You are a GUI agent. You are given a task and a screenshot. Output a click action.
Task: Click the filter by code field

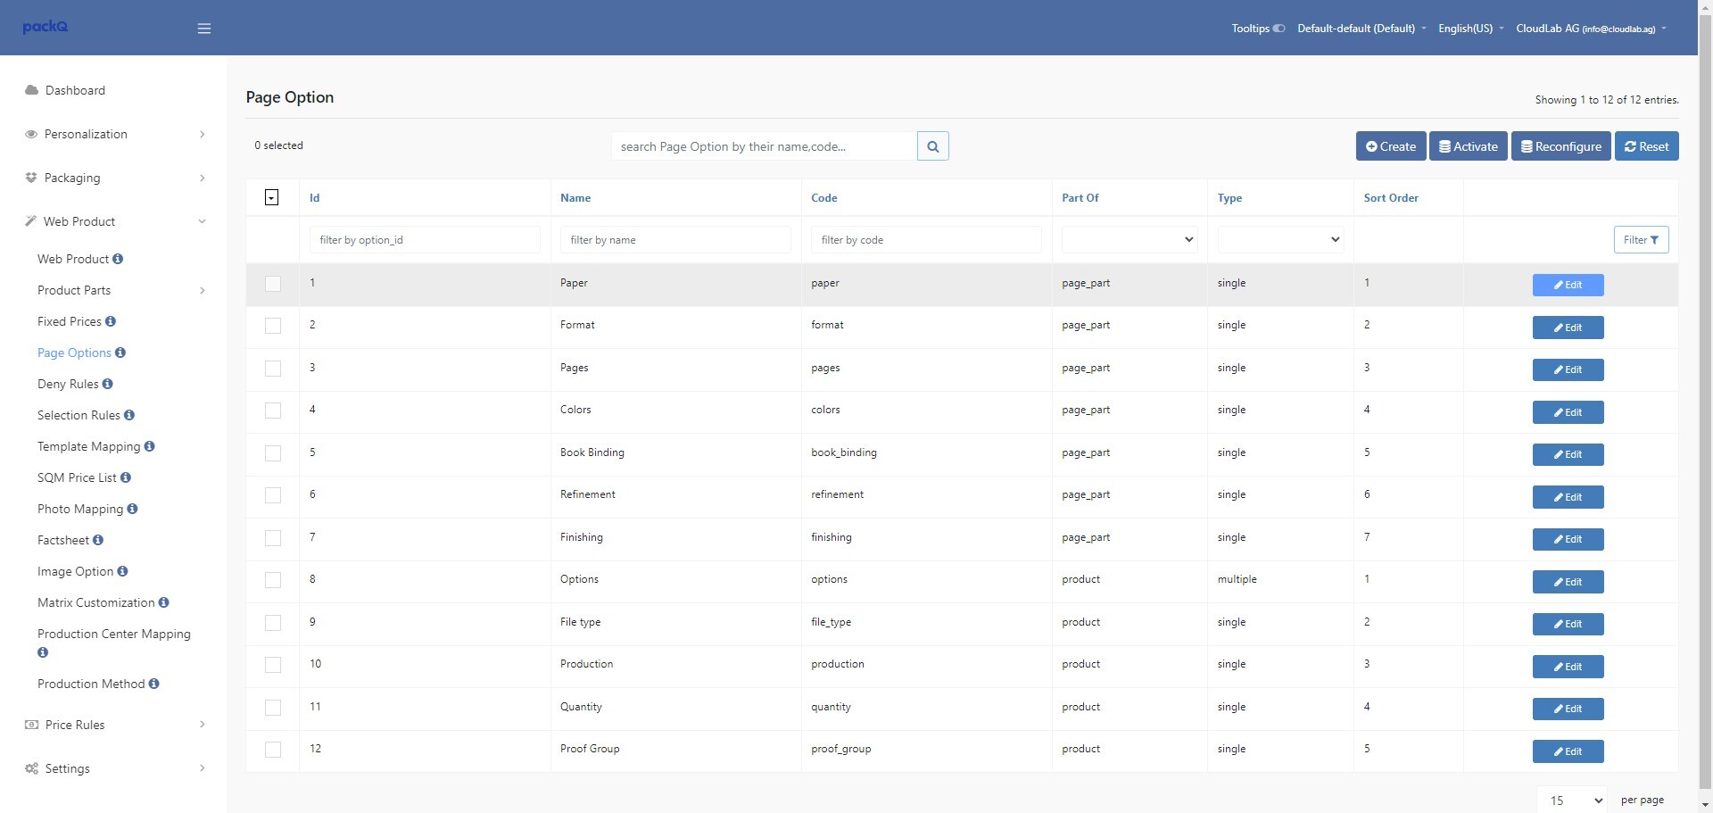(926, 239)
